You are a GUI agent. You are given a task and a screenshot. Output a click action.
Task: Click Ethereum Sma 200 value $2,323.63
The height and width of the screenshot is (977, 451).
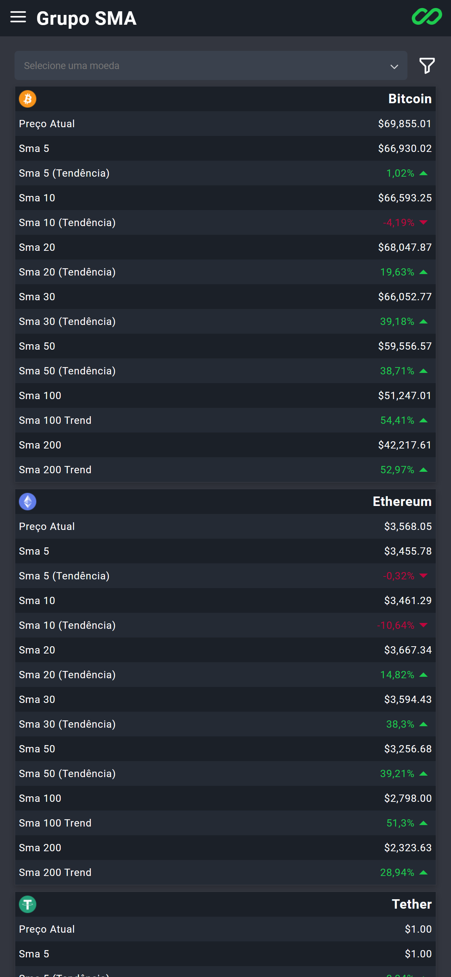click(408, 848)
